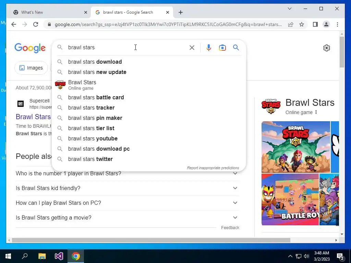The height and width of the screenshot is (263, 351).
Task: Open the notification center icon
Action: point(340,256)
